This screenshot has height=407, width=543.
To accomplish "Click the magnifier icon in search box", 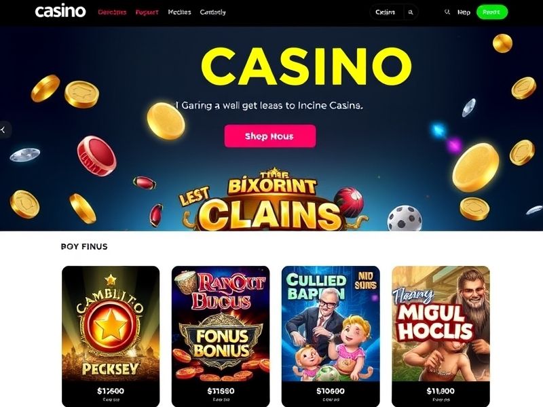I will point(411,12).
